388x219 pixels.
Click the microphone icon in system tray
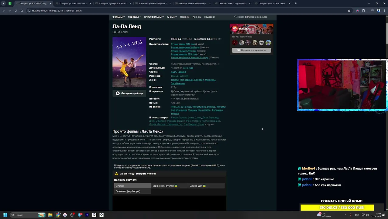coord(350,215)
